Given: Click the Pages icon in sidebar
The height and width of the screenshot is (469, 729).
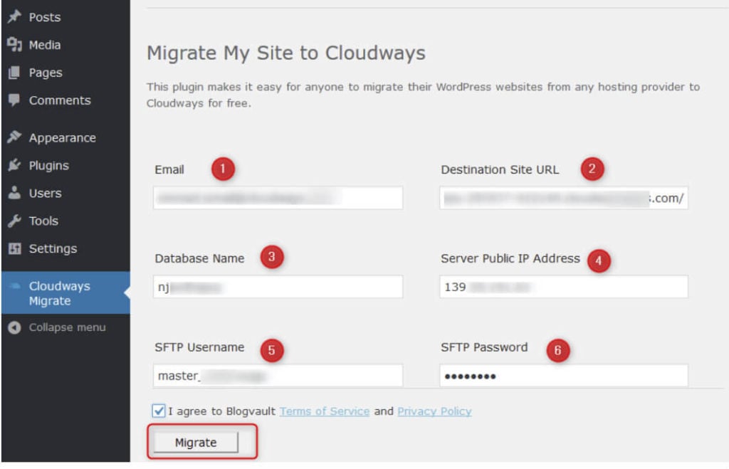Looking at the screenshot, I should [x=14, y=73].
